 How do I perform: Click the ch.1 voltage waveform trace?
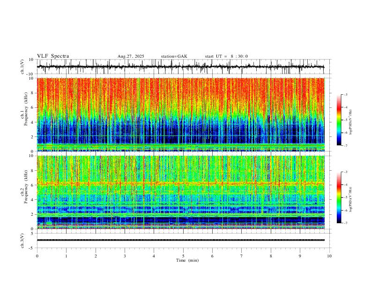click(x=180, y=67)
